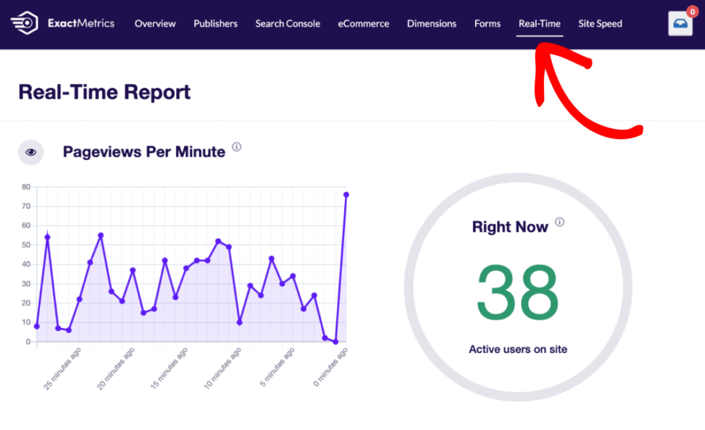View the Forms report
The width and height of the screenshot is (705, 430).
coord(487,23)
